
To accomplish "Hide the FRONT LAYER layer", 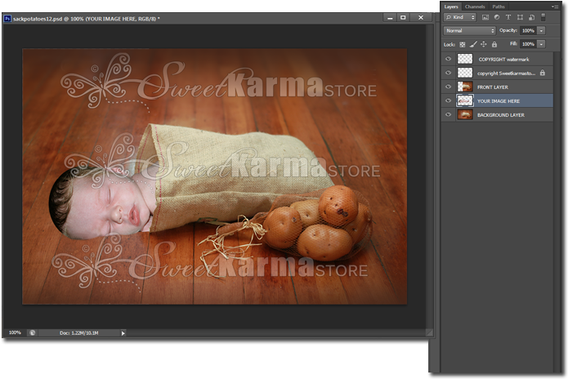I will (x=449, y=87).
